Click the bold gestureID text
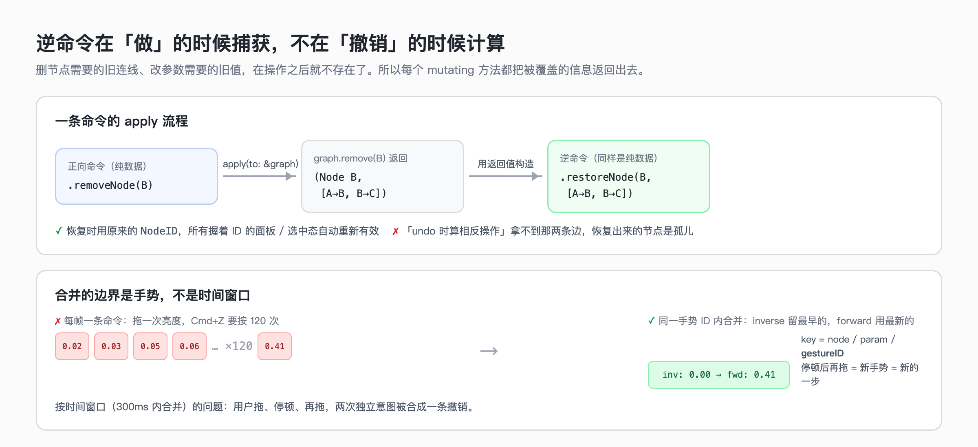The width and height of the screenshot is (978, 447). coord(822,353)
